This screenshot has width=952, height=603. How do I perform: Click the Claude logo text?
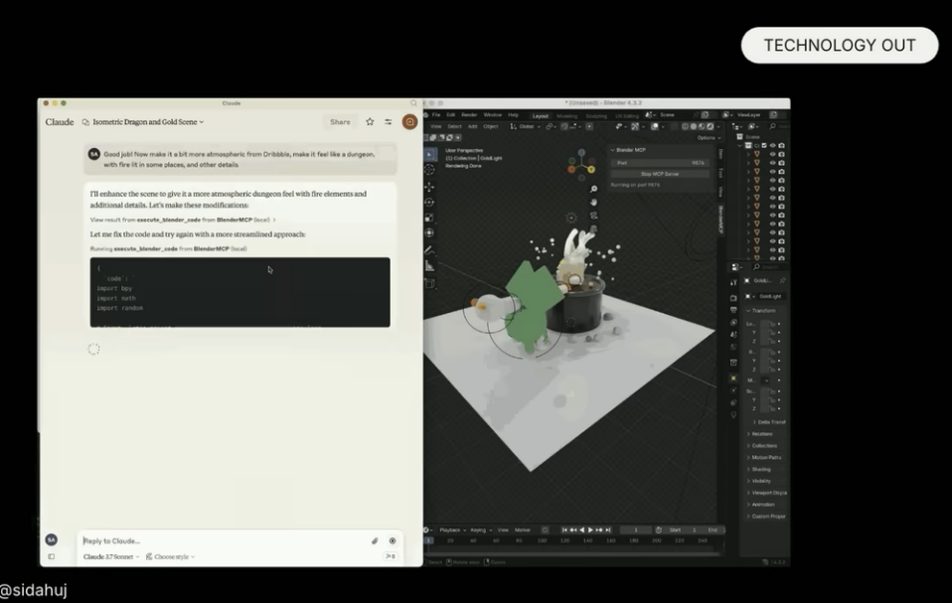pyautogui.click(x=60, y=122)
